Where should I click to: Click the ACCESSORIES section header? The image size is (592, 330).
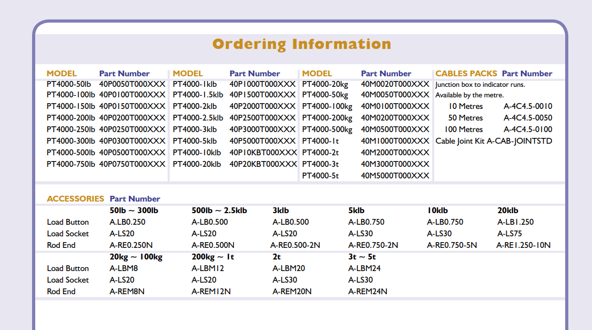click(75, 199)
